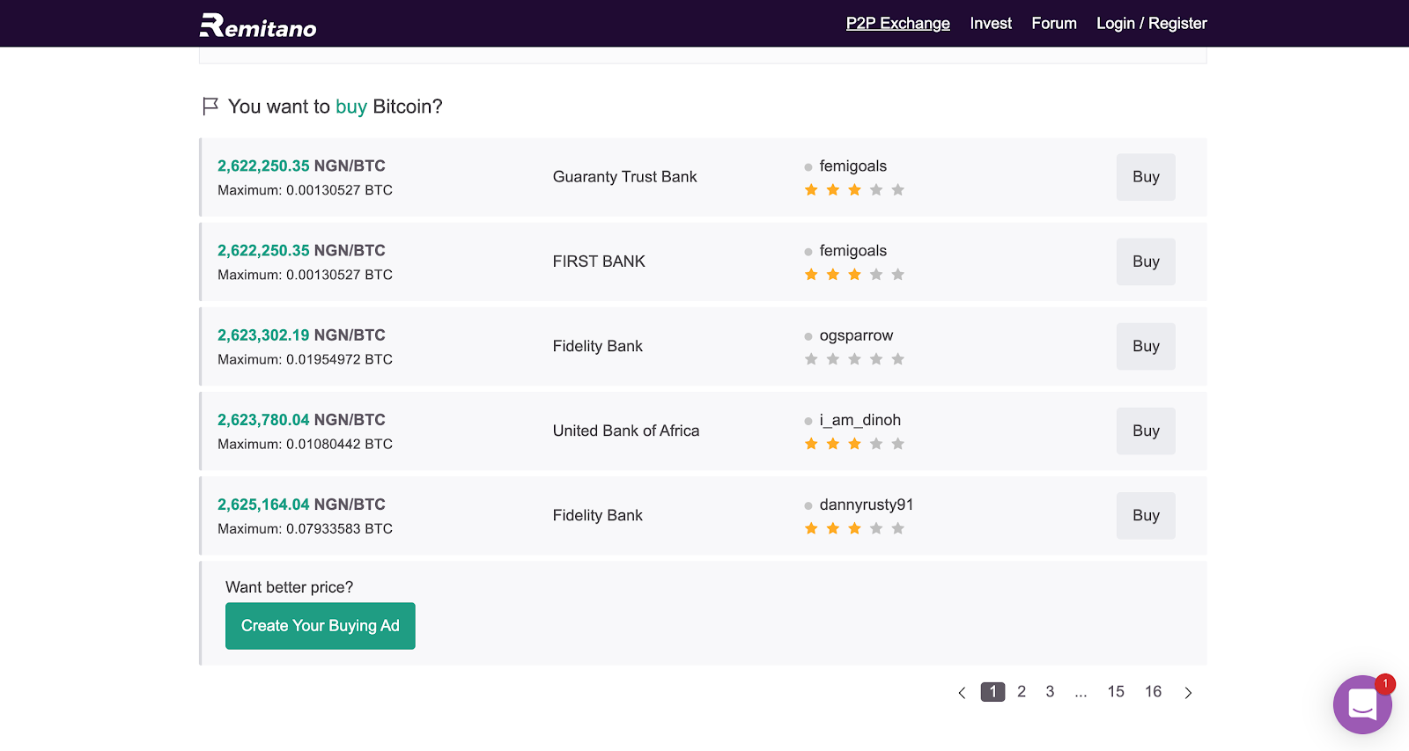This screenshot has height=751, width=1409.
Task: Open femigoals profile in FIRST BANK row
Action: pyautogui.click(x=852, y=251)
